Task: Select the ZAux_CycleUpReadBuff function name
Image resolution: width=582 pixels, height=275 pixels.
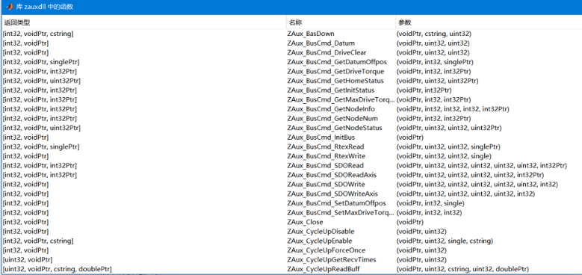Action: [323, 269]
